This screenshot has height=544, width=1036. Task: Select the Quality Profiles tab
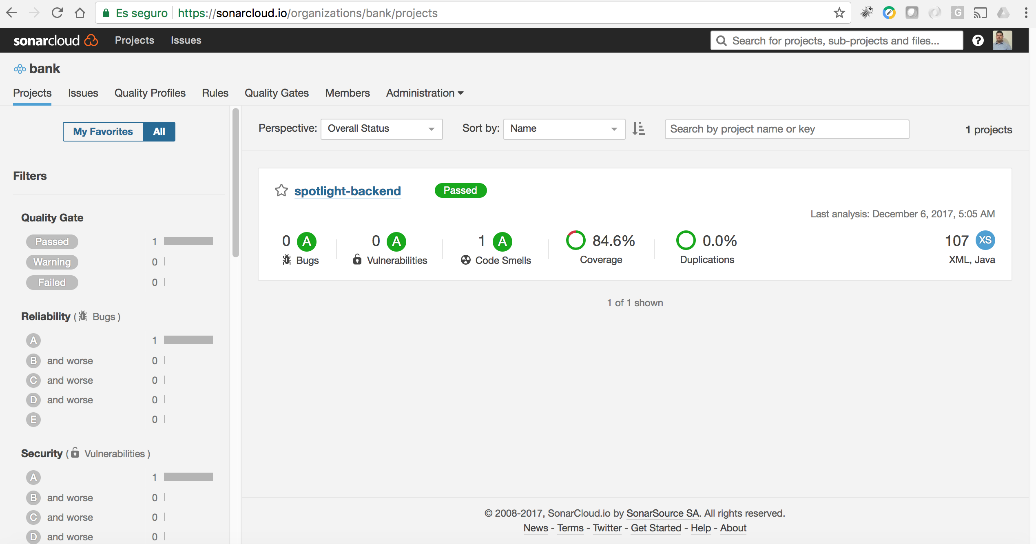pyautogui.click(x=150, y=93)
